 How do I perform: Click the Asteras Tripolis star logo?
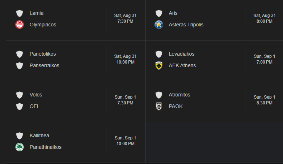click(x=159, y=25)
